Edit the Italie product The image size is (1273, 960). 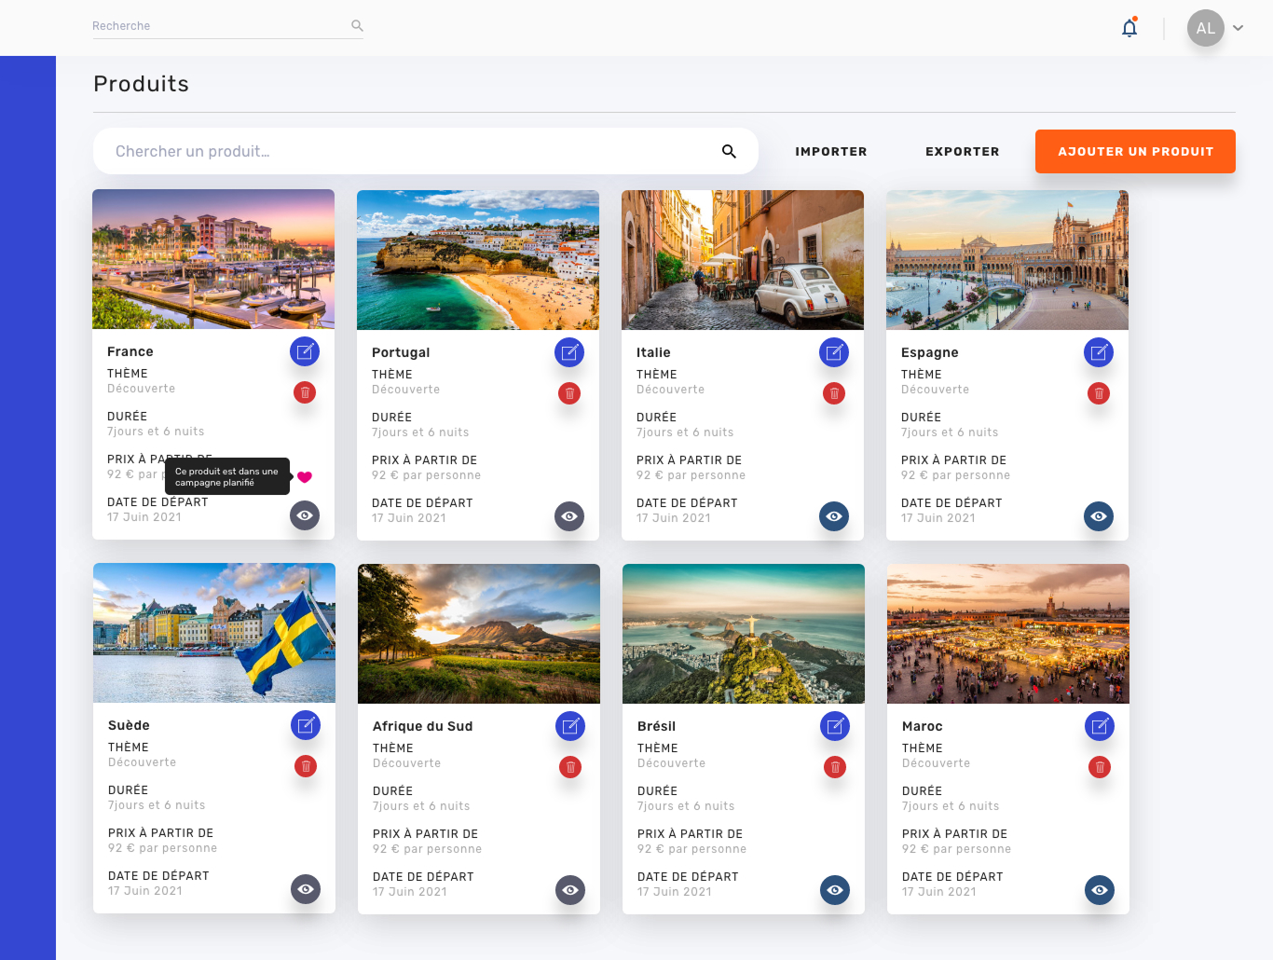[834, 352]
